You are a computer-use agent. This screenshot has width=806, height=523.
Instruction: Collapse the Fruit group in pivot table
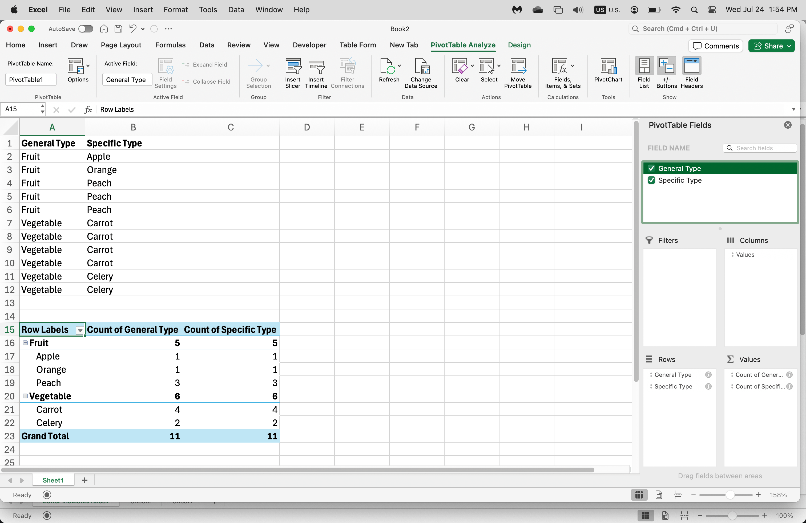coord(25,343)
